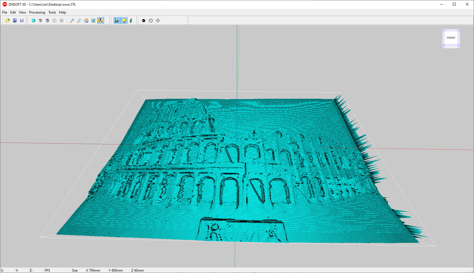Image resolution: width=474 pixels, height=273 pixels.
Task: Click the import/exit door icon
Action: pos(15,21)
